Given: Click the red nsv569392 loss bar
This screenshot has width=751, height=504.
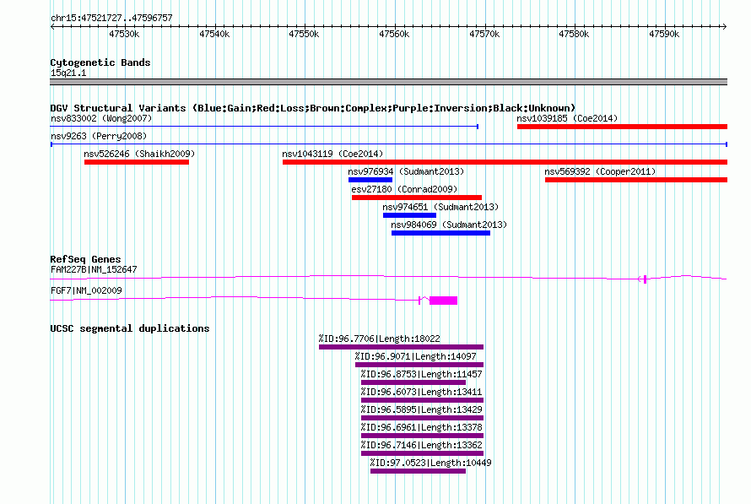Looking at the screenshot, I should [636, 180].
